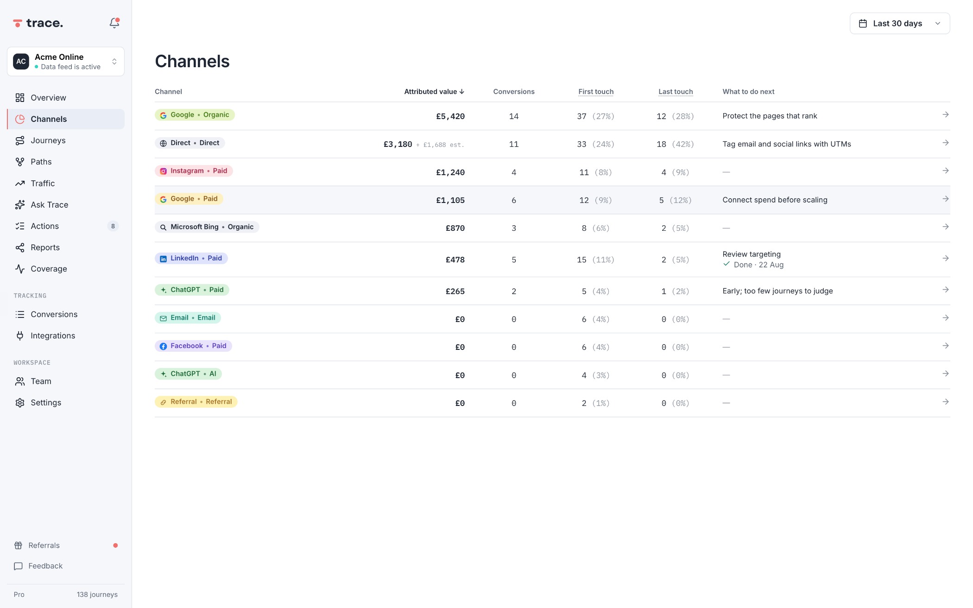Click the LinkedIn Paid channel tag
The height and width of the screenshot is (608, 973).
pos(191,258)
